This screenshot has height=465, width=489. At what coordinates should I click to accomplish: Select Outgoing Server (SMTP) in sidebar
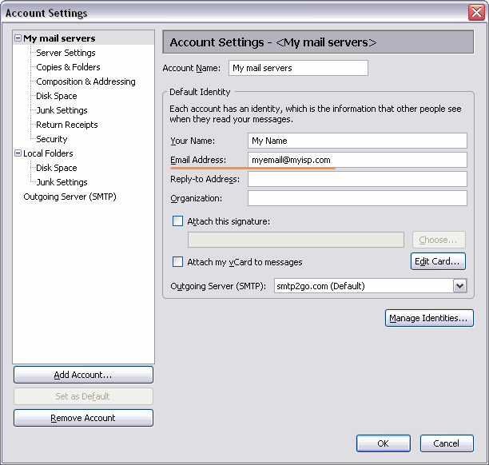click(x=70, y=197)
